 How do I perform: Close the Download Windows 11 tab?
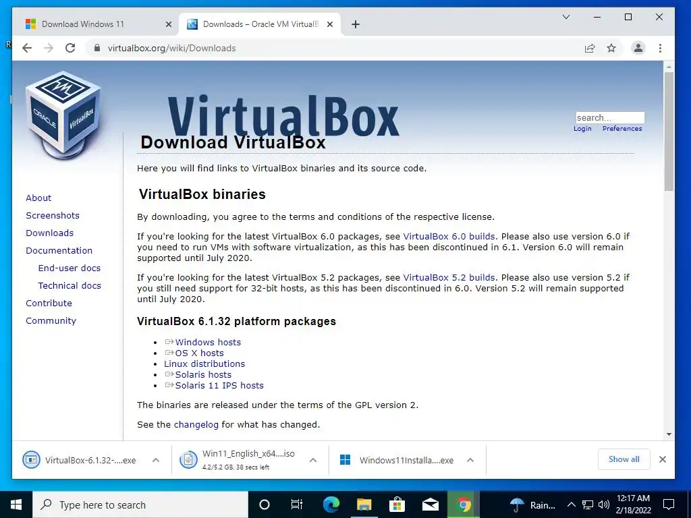[168, 24]
